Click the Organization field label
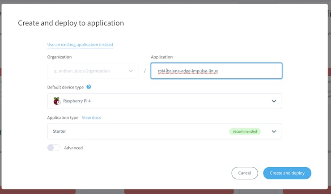This screenshot has width=331, height=194. (59, 57)
